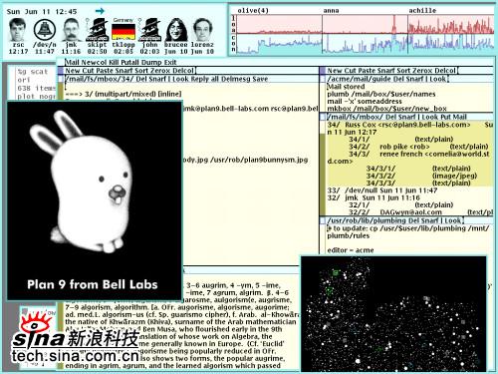The image size is (498, 374).
Task: Click layout box of /mail/fs/mbox/ list window
Action: pyautogui.click(x=323, y=117)
